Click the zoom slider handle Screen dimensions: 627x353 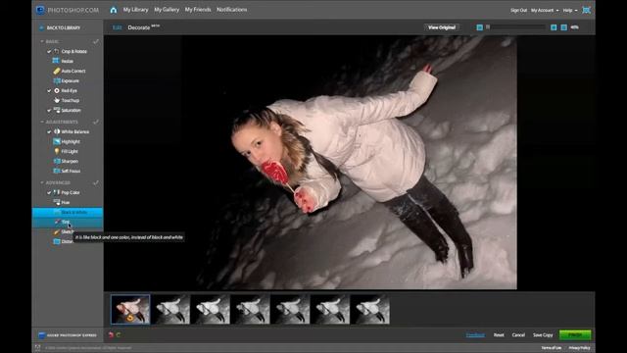tap(488, 27)
